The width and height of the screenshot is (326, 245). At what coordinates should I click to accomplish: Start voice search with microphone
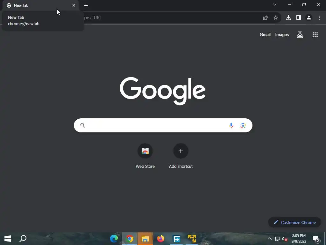point(231,125)
